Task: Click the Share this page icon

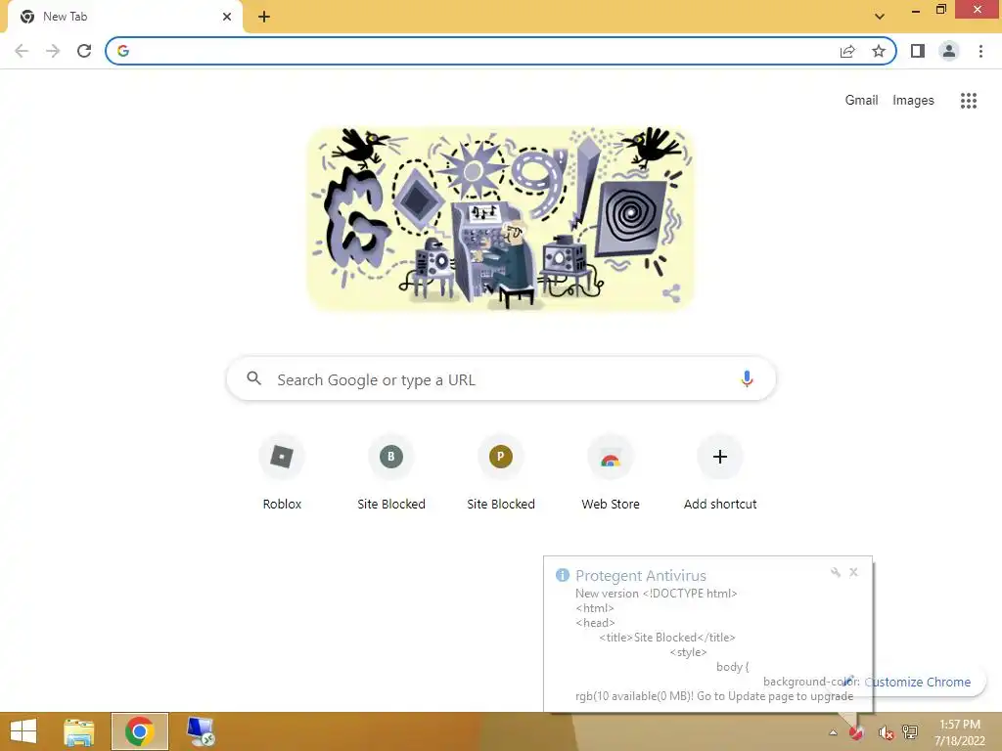Action: pos(847,51)
